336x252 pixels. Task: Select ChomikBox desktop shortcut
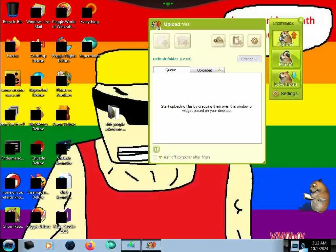pyautogui.click(x=13, y=218)
